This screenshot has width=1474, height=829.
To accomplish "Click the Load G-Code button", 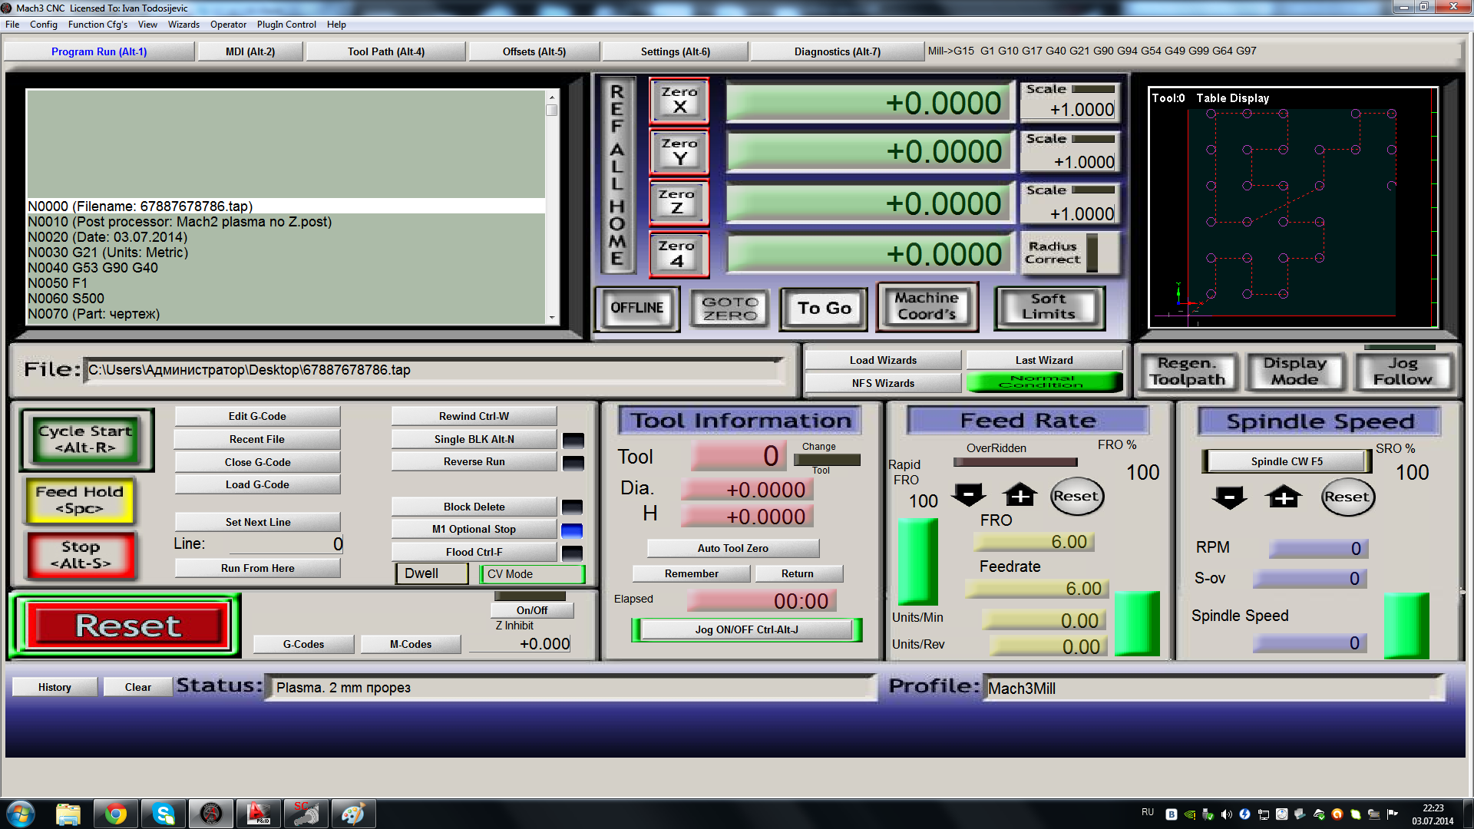I will 257,484.
